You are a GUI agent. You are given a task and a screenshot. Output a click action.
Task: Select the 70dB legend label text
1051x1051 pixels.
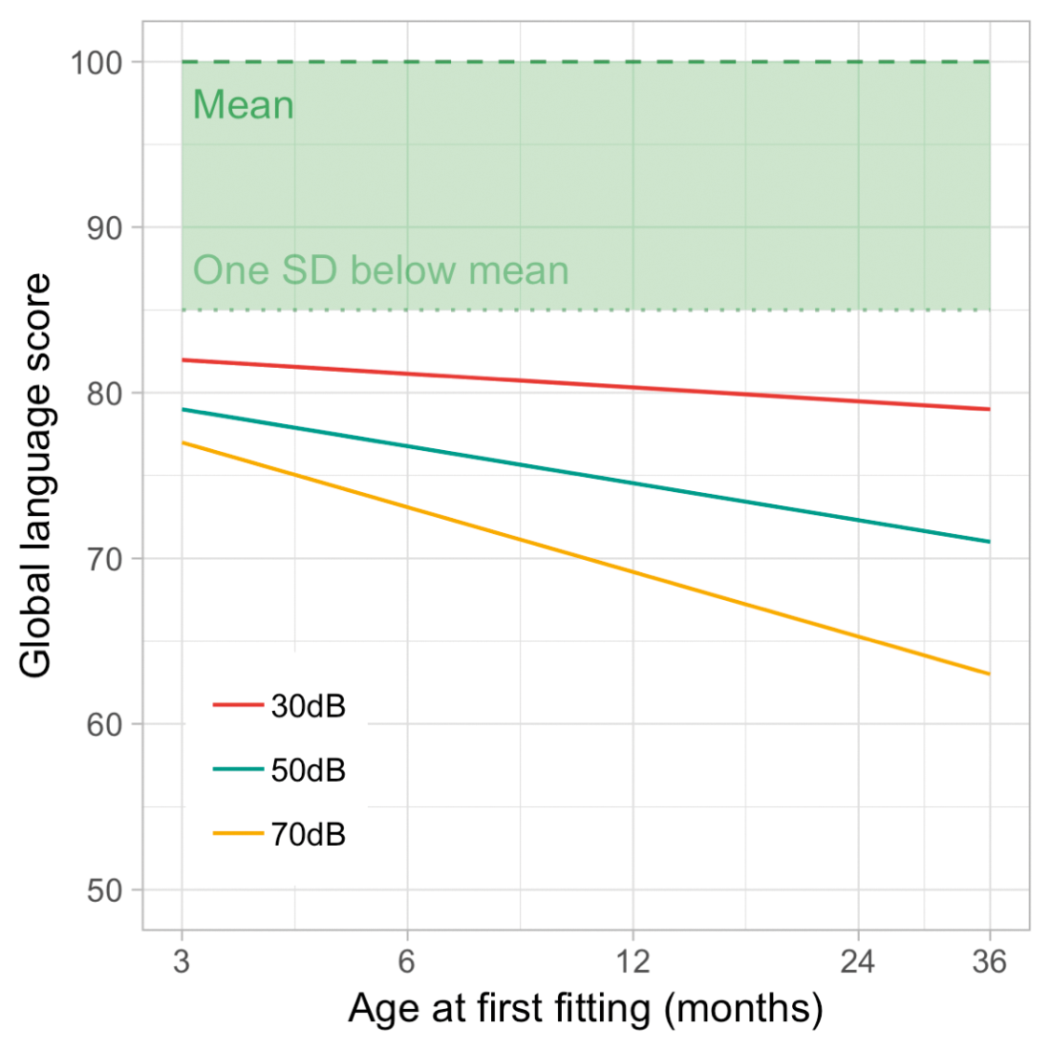[x=308, y=834]
